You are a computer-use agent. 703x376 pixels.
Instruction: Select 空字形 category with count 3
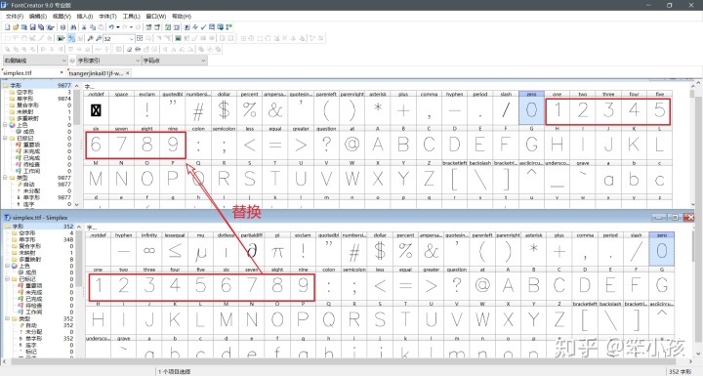click(x=24, y=92)
